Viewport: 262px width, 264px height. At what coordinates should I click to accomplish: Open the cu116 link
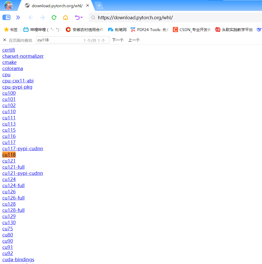point(9,136)
